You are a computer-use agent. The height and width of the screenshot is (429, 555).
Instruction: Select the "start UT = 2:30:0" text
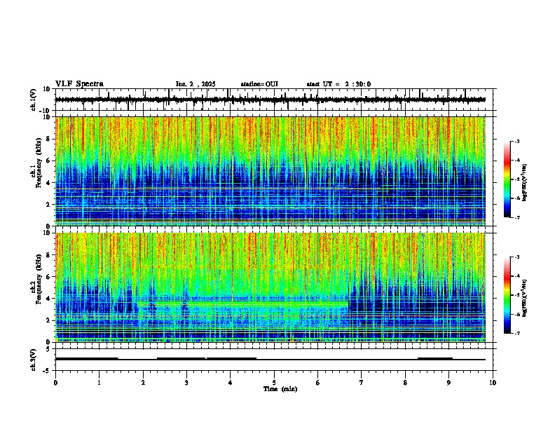(338, 84)
